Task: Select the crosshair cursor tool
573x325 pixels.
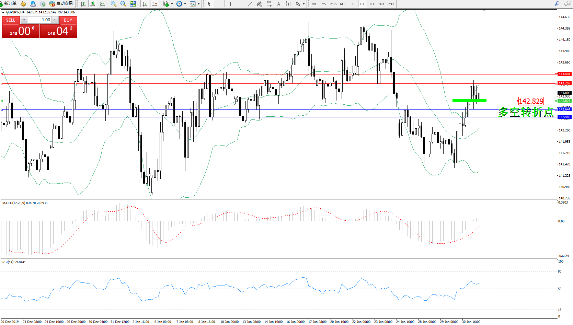Action: (x=219, y=4)
